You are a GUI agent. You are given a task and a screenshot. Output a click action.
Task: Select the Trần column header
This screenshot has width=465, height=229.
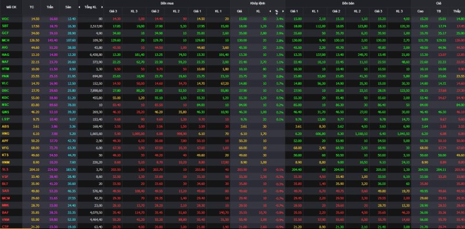tap(50, 7)
